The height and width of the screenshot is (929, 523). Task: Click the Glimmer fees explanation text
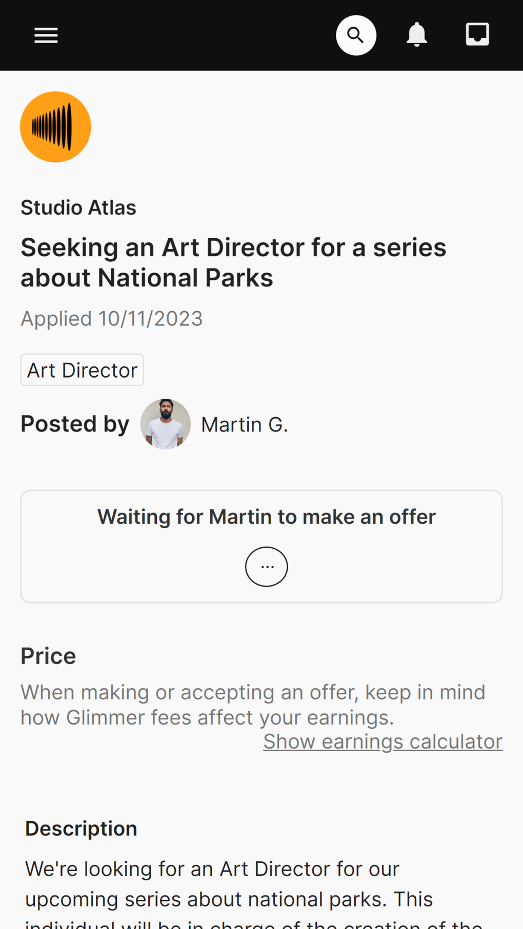coord(253,705)
